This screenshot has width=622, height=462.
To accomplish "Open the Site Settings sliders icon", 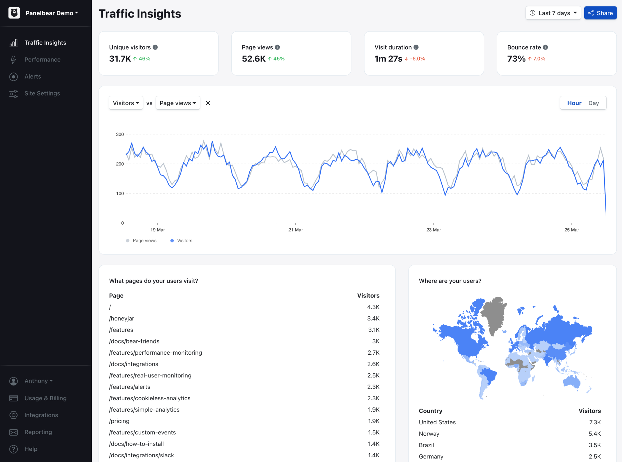I will coord(13,93).
